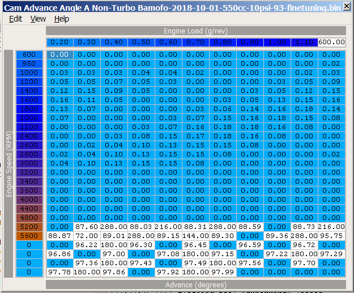Select the 600.00 engine load header cell
This screenshot has height=293, width=354.
coord(332,43)
